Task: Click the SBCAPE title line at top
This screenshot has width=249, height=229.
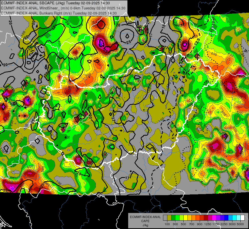Action: [55, 3]
